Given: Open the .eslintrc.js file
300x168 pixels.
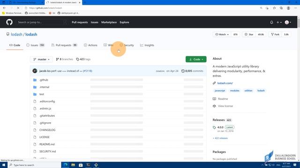Looking at the screenshot, I should tap(45, 108).
